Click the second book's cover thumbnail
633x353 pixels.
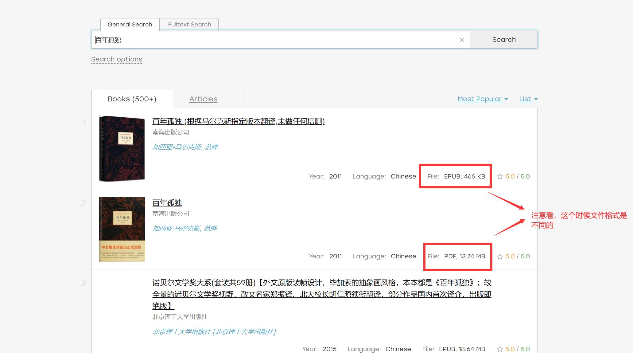(122, 229)
